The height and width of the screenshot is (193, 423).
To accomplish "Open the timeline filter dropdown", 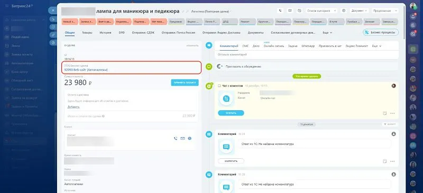I will coord(389,124).
